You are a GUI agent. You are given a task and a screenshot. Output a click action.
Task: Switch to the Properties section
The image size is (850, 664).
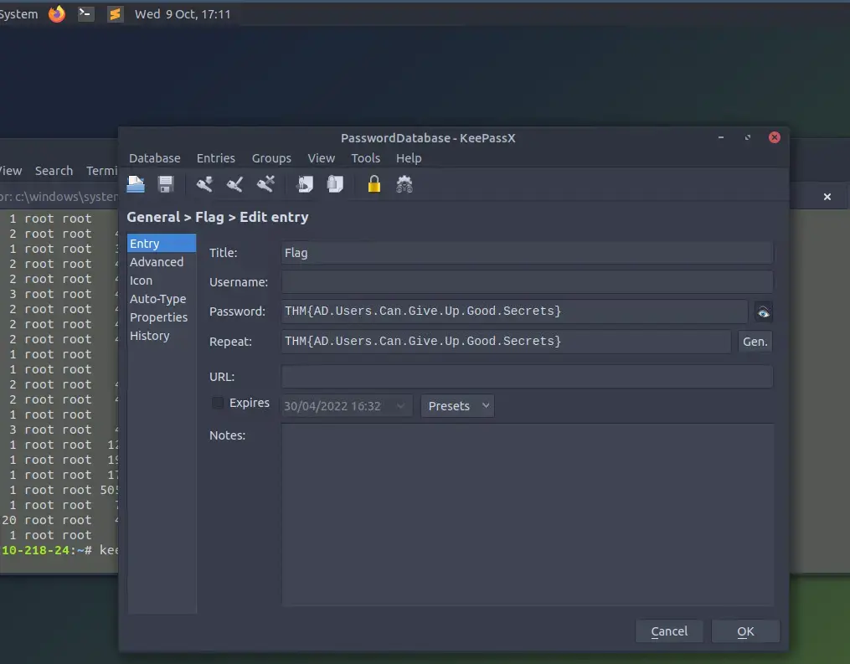pos(162,317)
